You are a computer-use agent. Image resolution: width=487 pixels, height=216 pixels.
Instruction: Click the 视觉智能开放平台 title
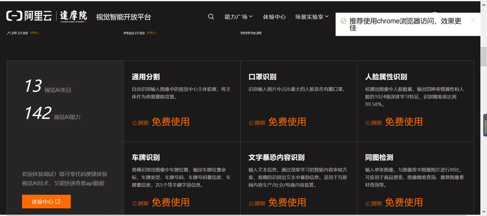123,17
